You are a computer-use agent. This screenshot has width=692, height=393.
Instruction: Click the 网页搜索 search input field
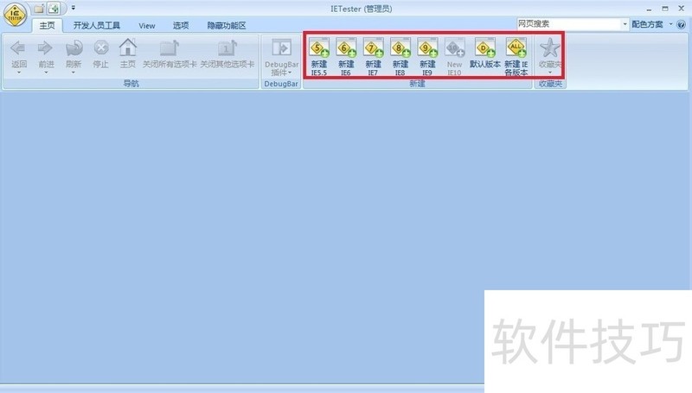point(568,24)
